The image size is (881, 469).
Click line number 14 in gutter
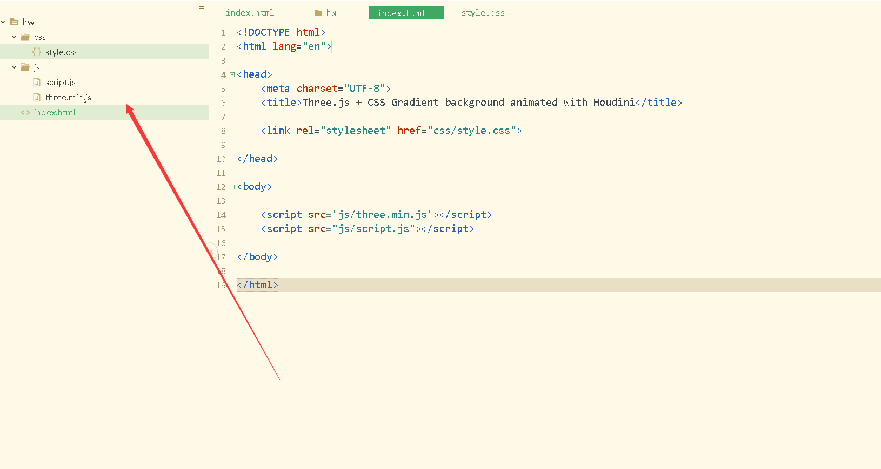[x=221, y=215]
